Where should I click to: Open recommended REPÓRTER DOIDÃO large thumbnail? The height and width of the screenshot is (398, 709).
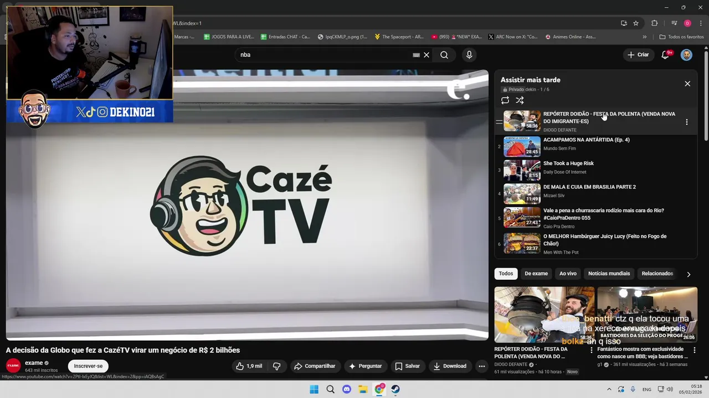[x=544, y=315]
